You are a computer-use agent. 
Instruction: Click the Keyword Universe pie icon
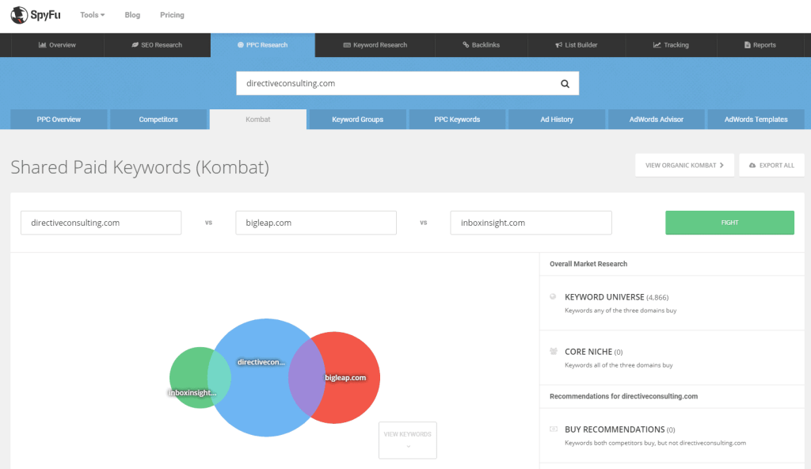(553, 296)
